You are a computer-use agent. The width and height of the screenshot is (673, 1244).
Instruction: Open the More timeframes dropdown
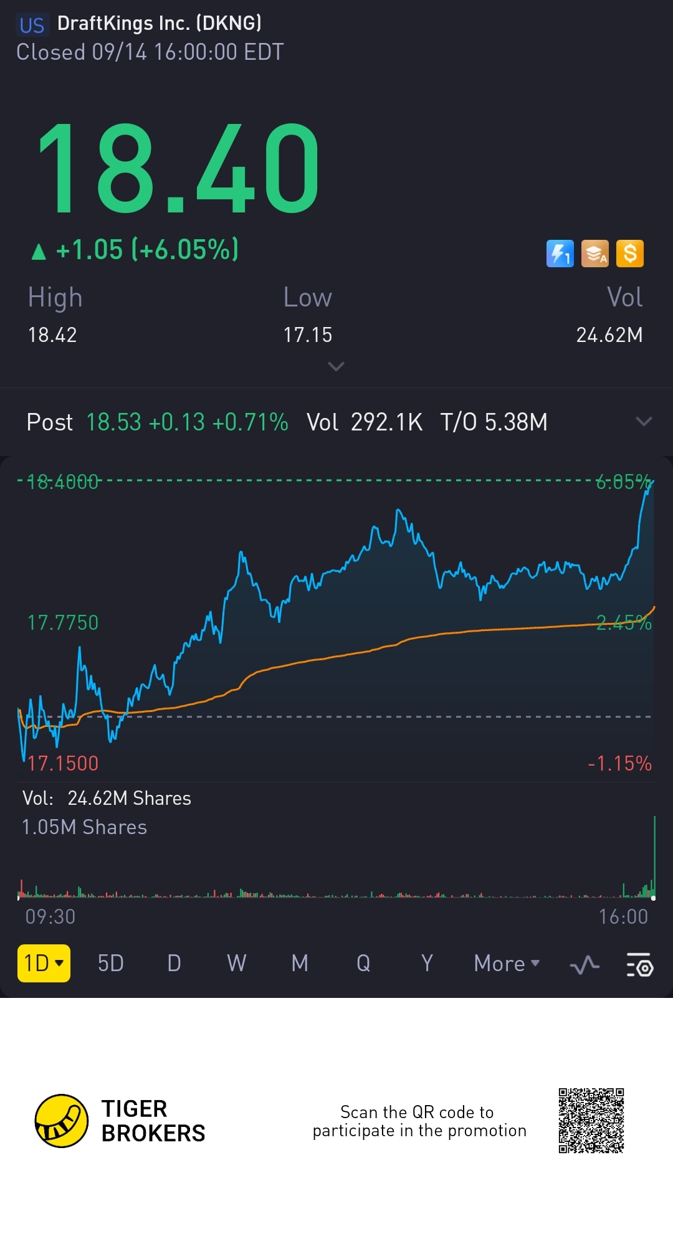tap(507, 964)
